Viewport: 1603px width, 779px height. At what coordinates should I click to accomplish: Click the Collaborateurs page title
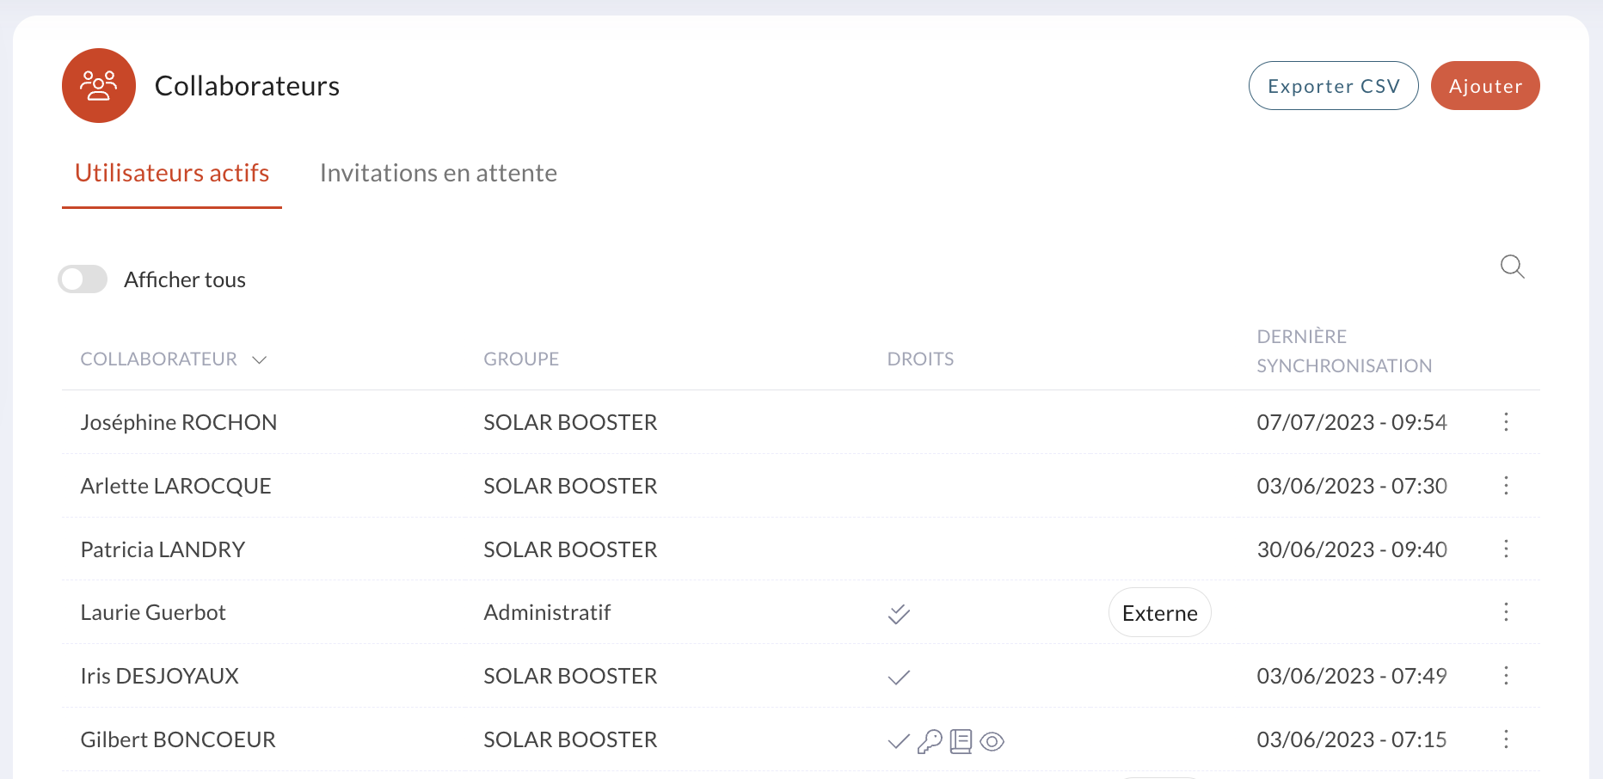pos(247,86)
